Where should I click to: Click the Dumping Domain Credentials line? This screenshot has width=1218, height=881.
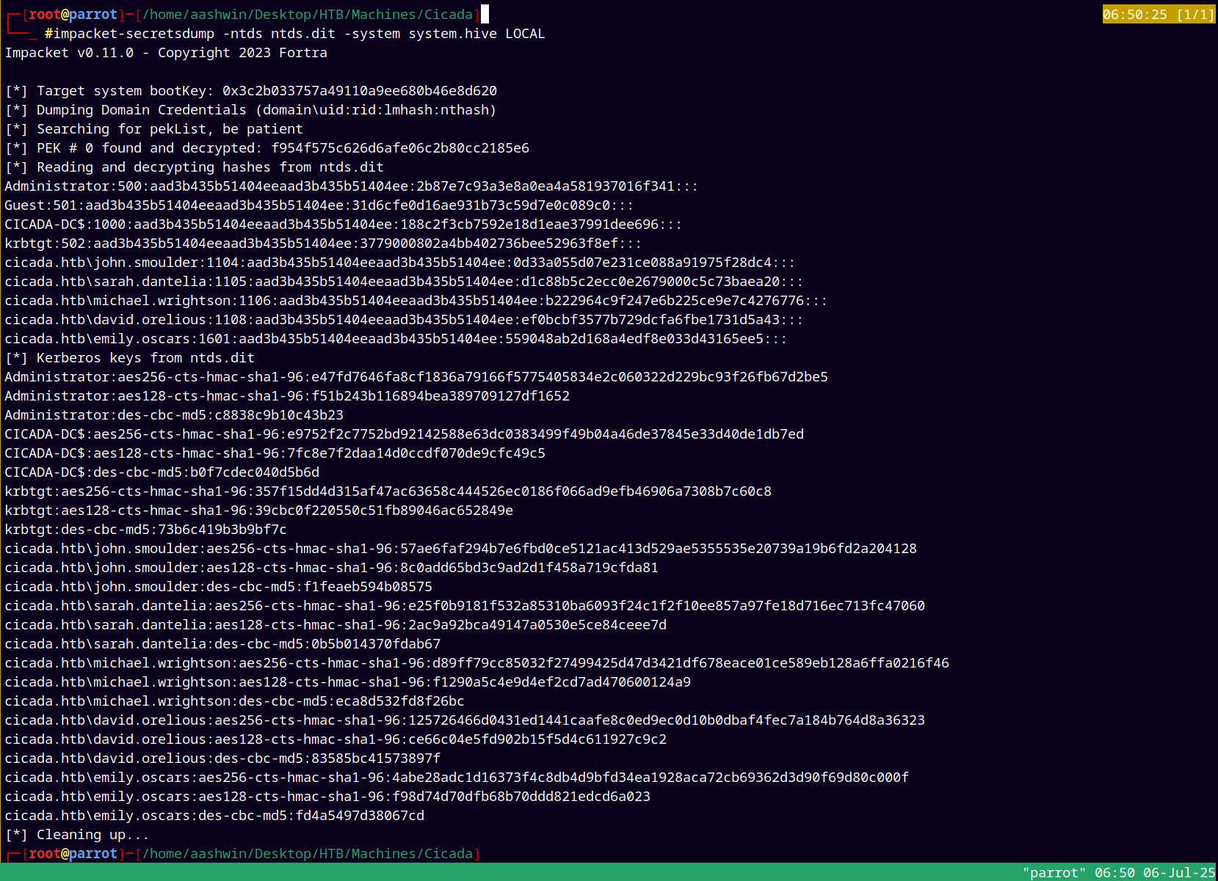tap(251, 110)
